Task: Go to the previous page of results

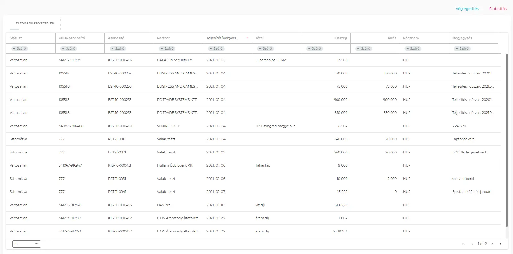Action: point(472,244)
